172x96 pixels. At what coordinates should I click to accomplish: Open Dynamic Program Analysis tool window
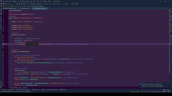click(23, 90)
